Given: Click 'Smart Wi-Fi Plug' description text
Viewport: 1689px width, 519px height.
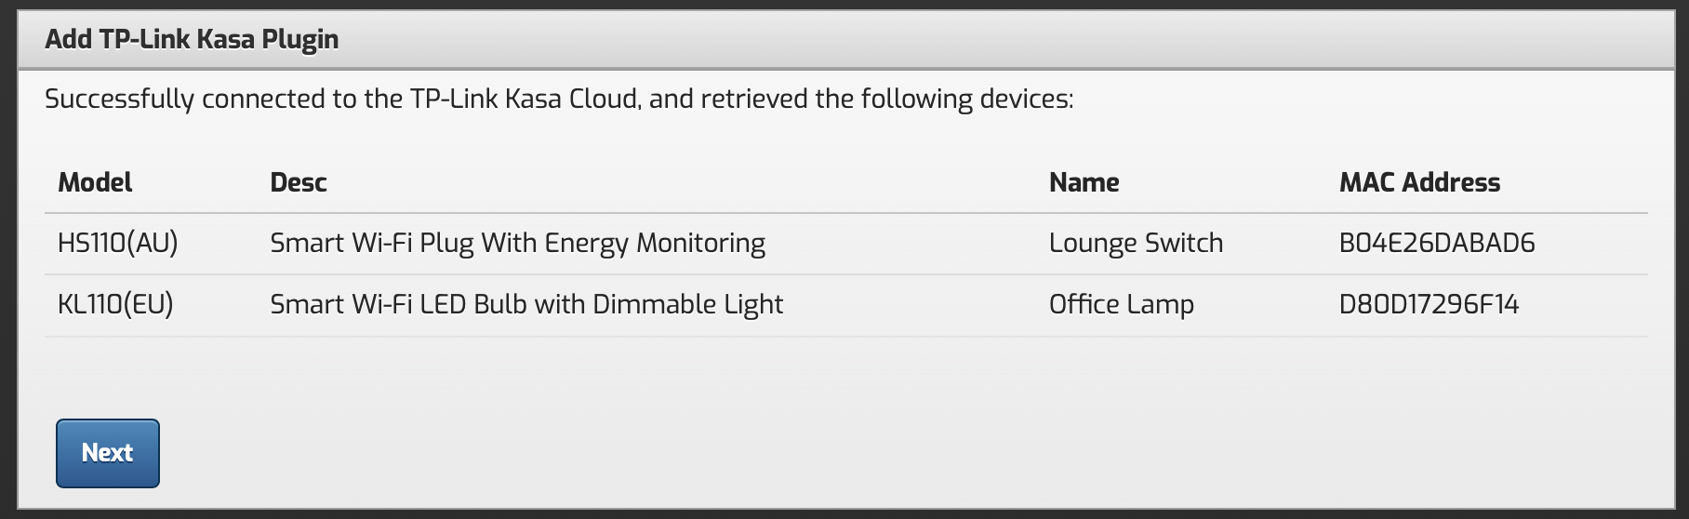Looking at the screenshot, I should pos(372,244).
